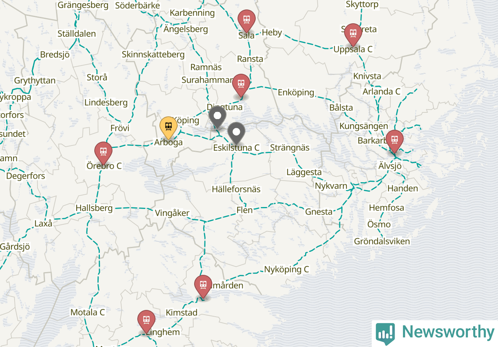Click the Newsworthy bar chart logo icon
The height and width of the screenshot is (347, 498).
coord(385,334)
